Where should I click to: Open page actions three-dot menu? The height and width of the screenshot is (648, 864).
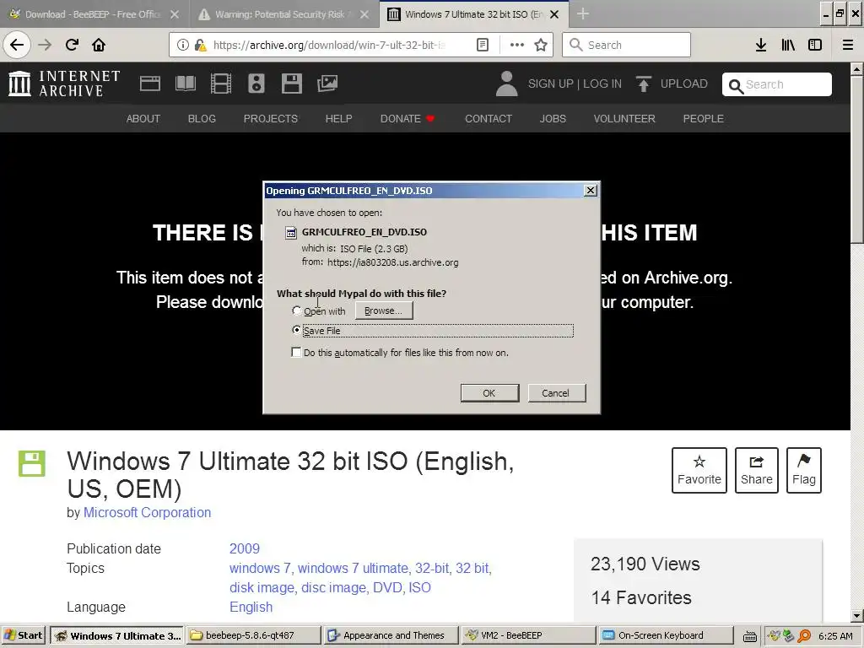click(517, 45)
